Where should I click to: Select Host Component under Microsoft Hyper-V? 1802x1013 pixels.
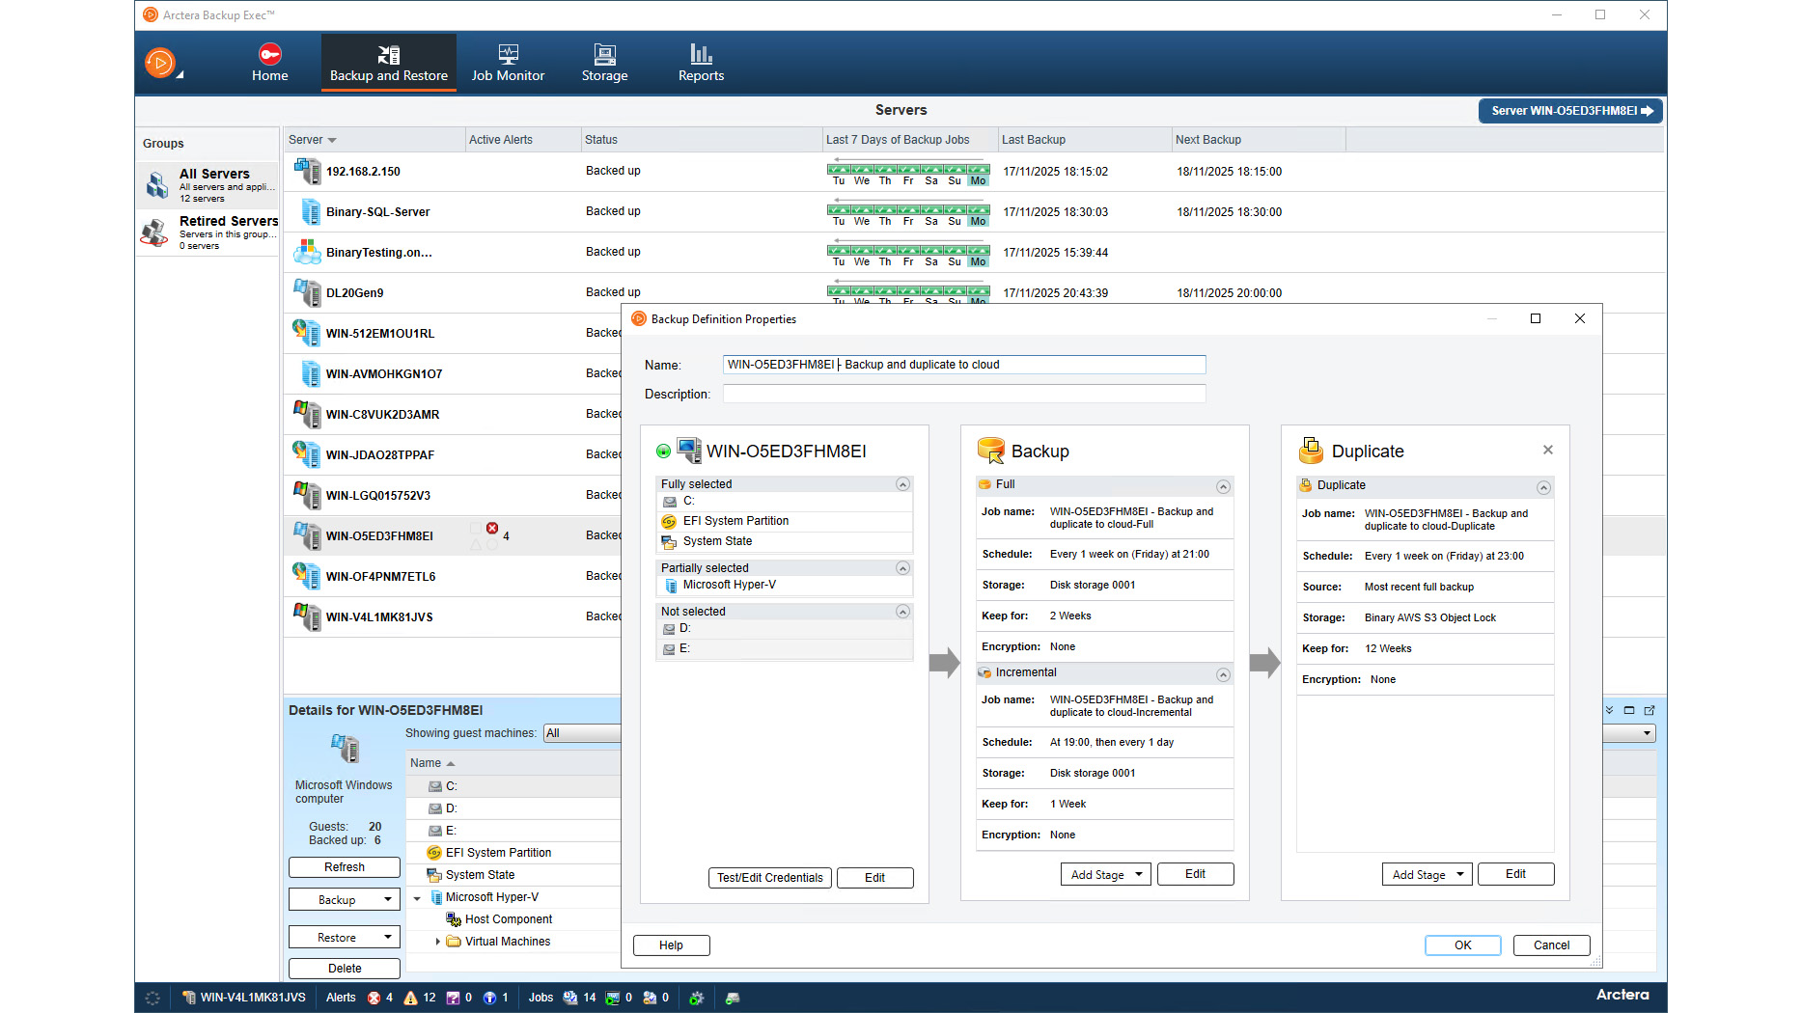point(509,918)
